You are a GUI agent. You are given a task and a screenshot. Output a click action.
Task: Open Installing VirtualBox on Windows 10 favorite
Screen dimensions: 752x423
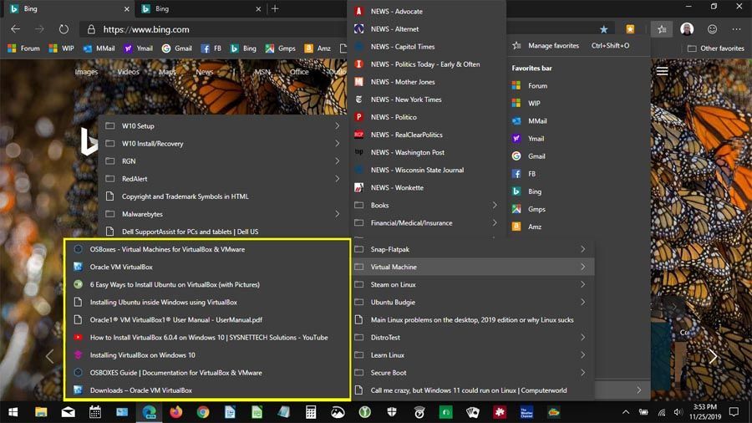[x=207, y=355]
